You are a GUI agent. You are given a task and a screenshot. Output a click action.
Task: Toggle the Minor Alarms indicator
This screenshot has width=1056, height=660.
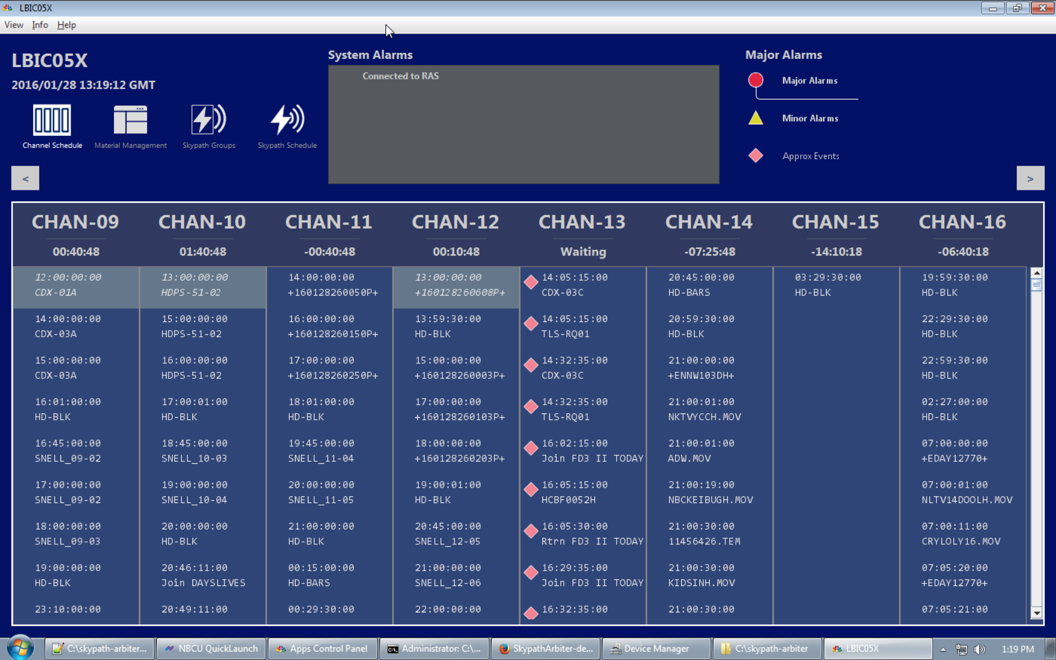pos(756,118)
